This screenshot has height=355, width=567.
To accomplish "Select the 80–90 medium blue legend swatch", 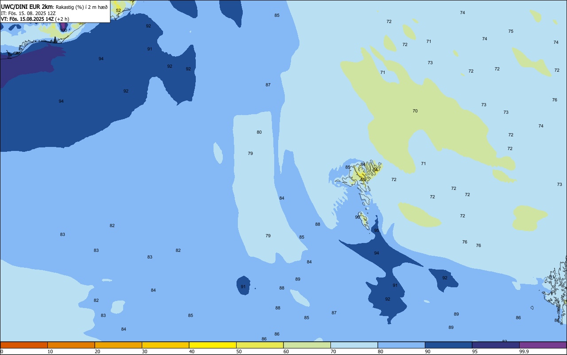I will pos(401,345).
